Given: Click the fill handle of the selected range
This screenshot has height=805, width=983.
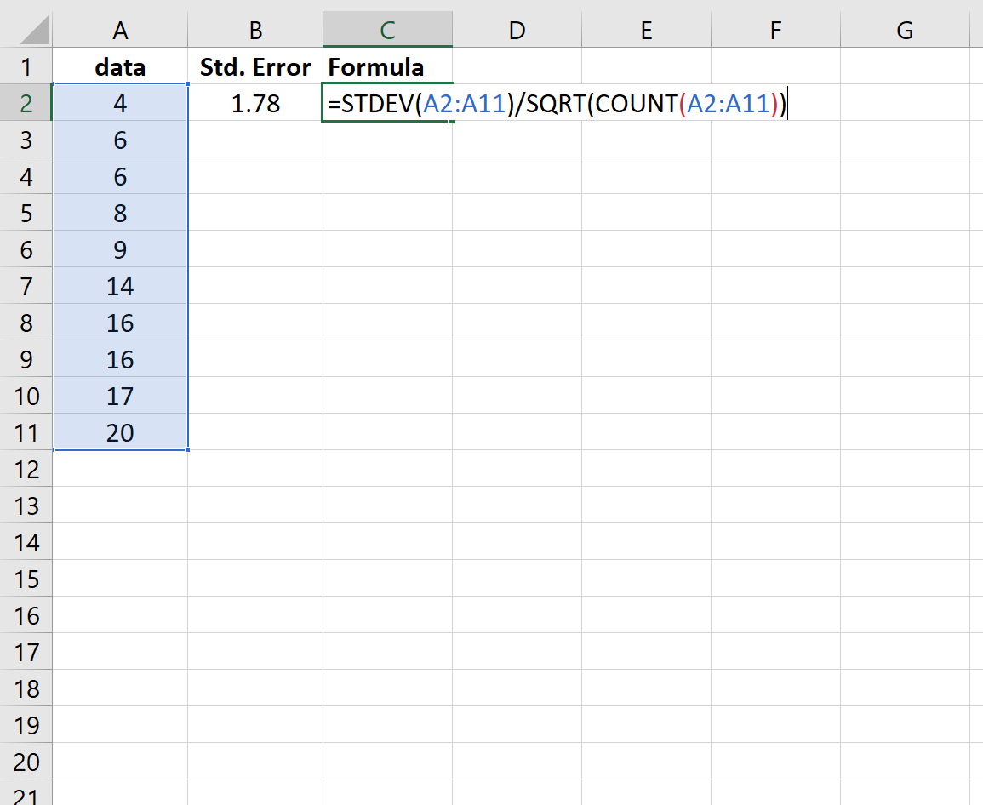Looking at the screenshot, I should coord(187,450).
